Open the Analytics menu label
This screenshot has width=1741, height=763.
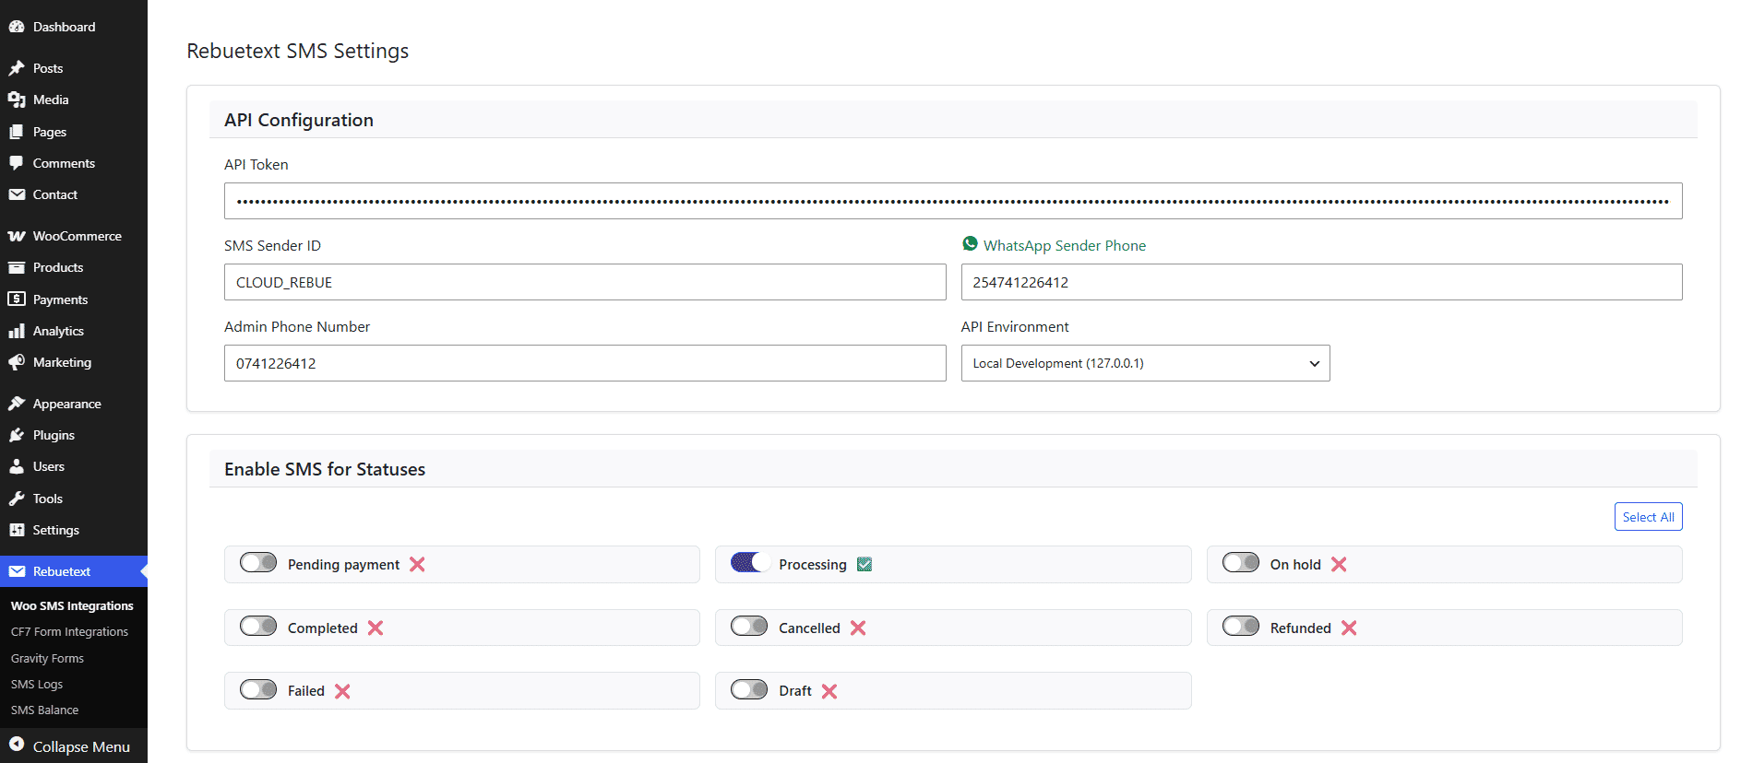(x=58, y=331)
